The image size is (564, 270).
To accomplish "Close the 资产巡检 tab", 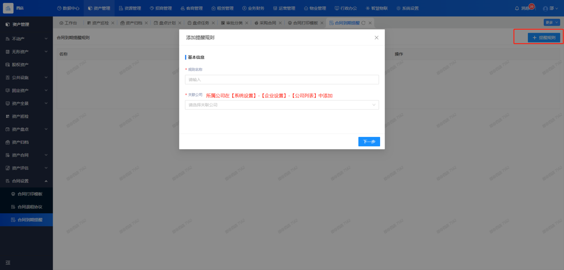I will tap(113, 23).
